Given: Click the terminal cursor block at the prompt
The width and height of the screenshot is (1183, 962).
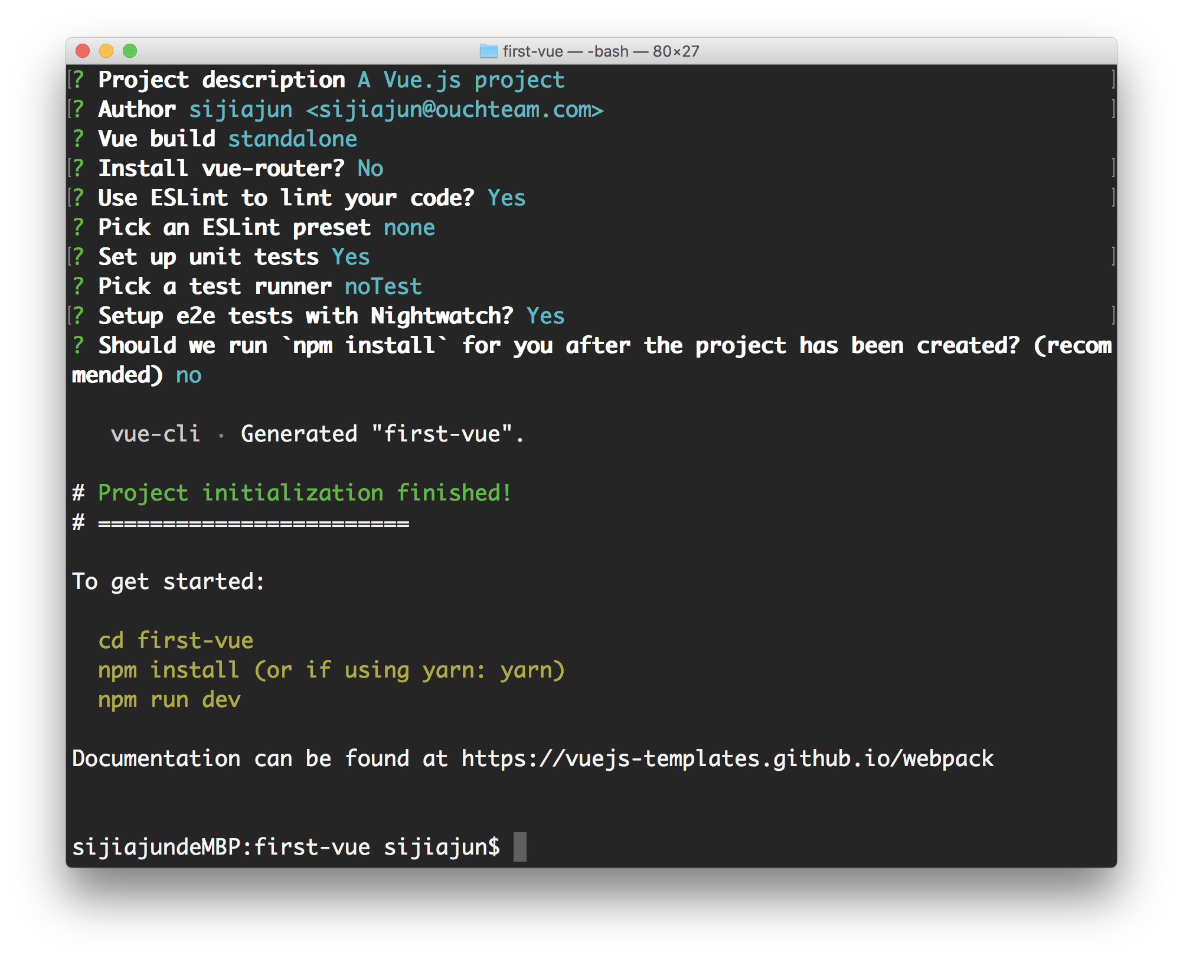Looking at the screenshot, I should [x=519, y=847].
